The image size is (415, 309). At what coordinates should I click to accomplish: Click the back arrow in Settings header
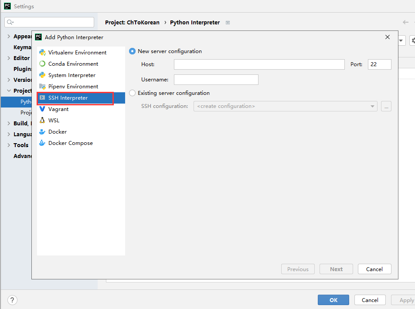pos(405,22)
